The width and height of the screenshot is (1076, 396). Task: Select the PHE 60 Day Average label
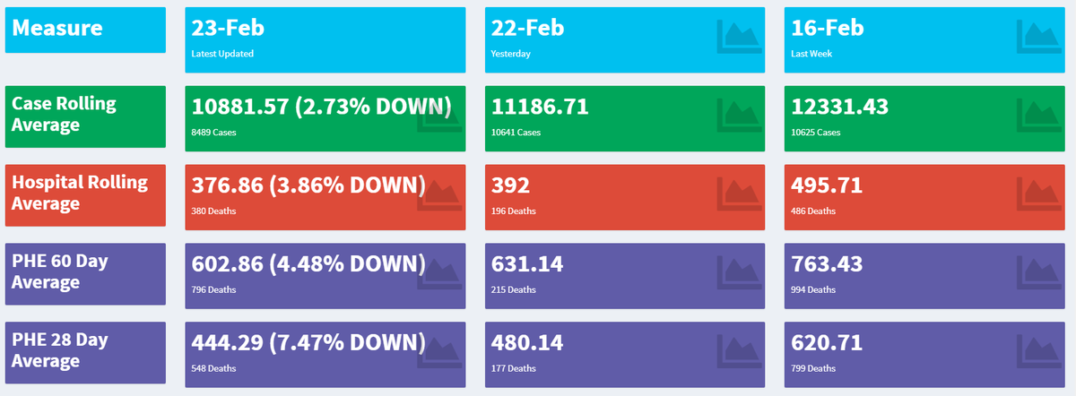click(x=85, y=274)
